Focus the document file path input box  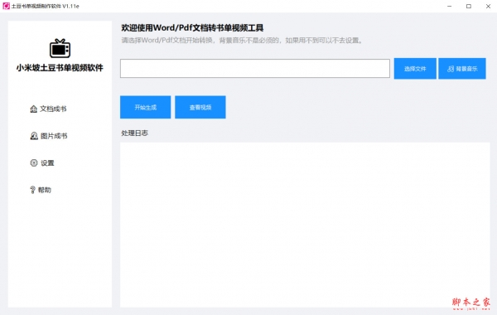pyautogui.click(x=255, y=68)
